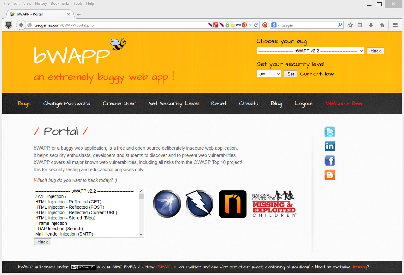Open the Blogger icon link
Viewport: 404px width, 275px height.
coord(330,175)
